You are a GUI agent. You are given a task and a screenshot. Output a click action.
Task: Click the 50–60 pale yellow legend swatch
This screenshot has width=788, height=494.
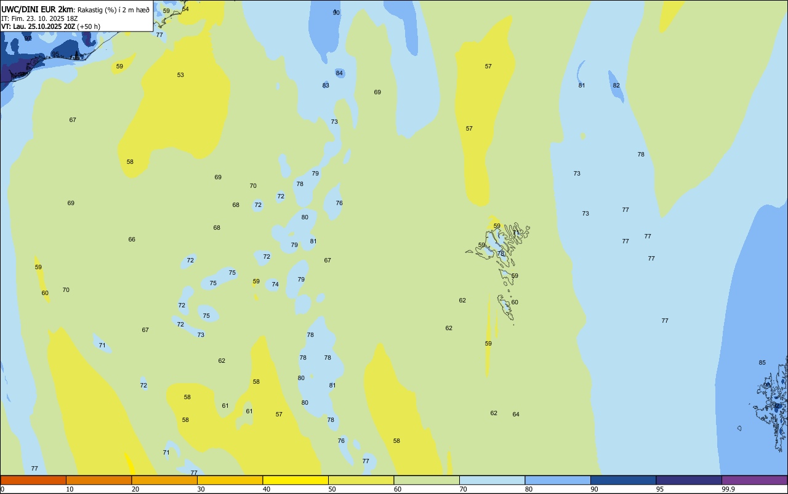[361, 480]
